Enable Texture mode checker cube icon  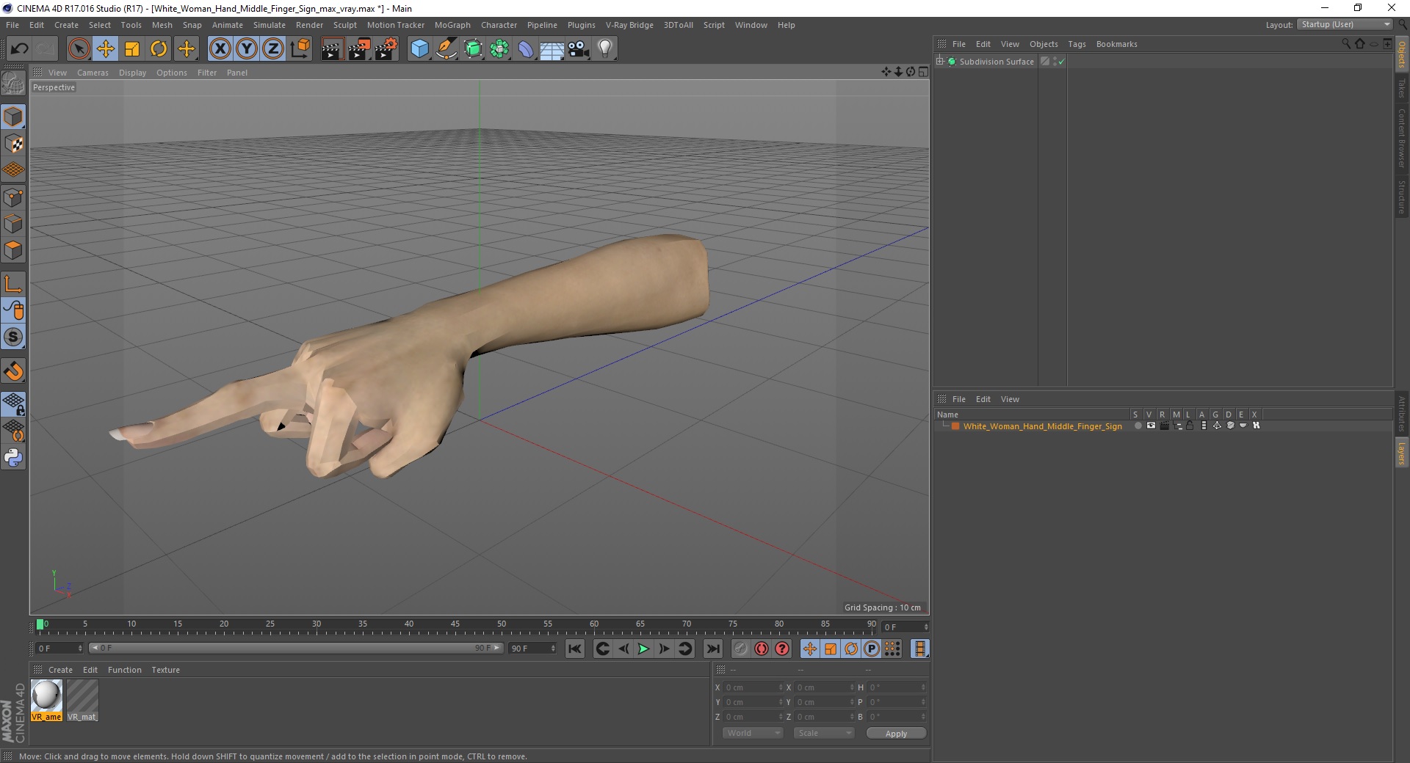13,144
